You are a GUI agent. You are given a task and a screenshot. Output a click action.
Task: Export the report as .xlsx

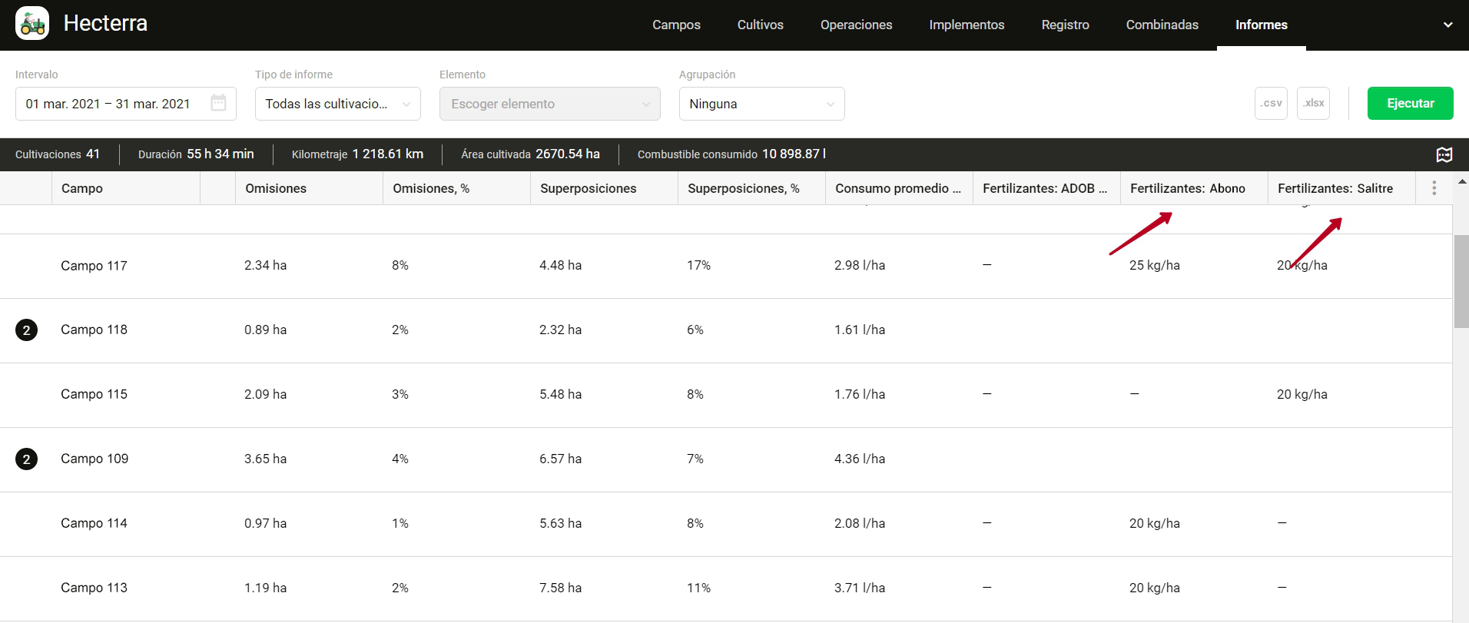coord(1314,103)
